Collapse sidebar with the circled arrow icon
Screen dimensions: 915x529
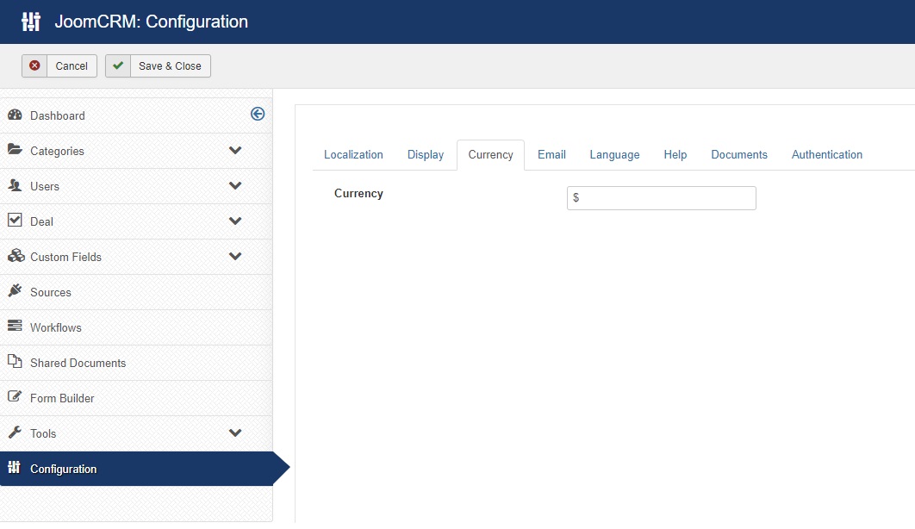[258, 114]
